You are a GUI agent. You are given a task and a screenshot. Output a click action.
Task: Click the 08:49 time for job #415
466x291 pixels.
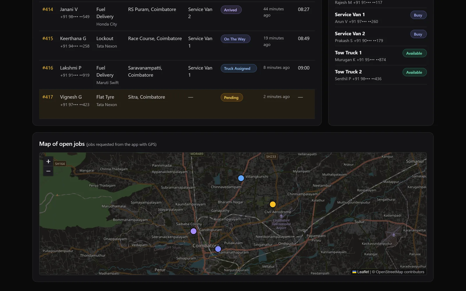(x=303, y=38)
